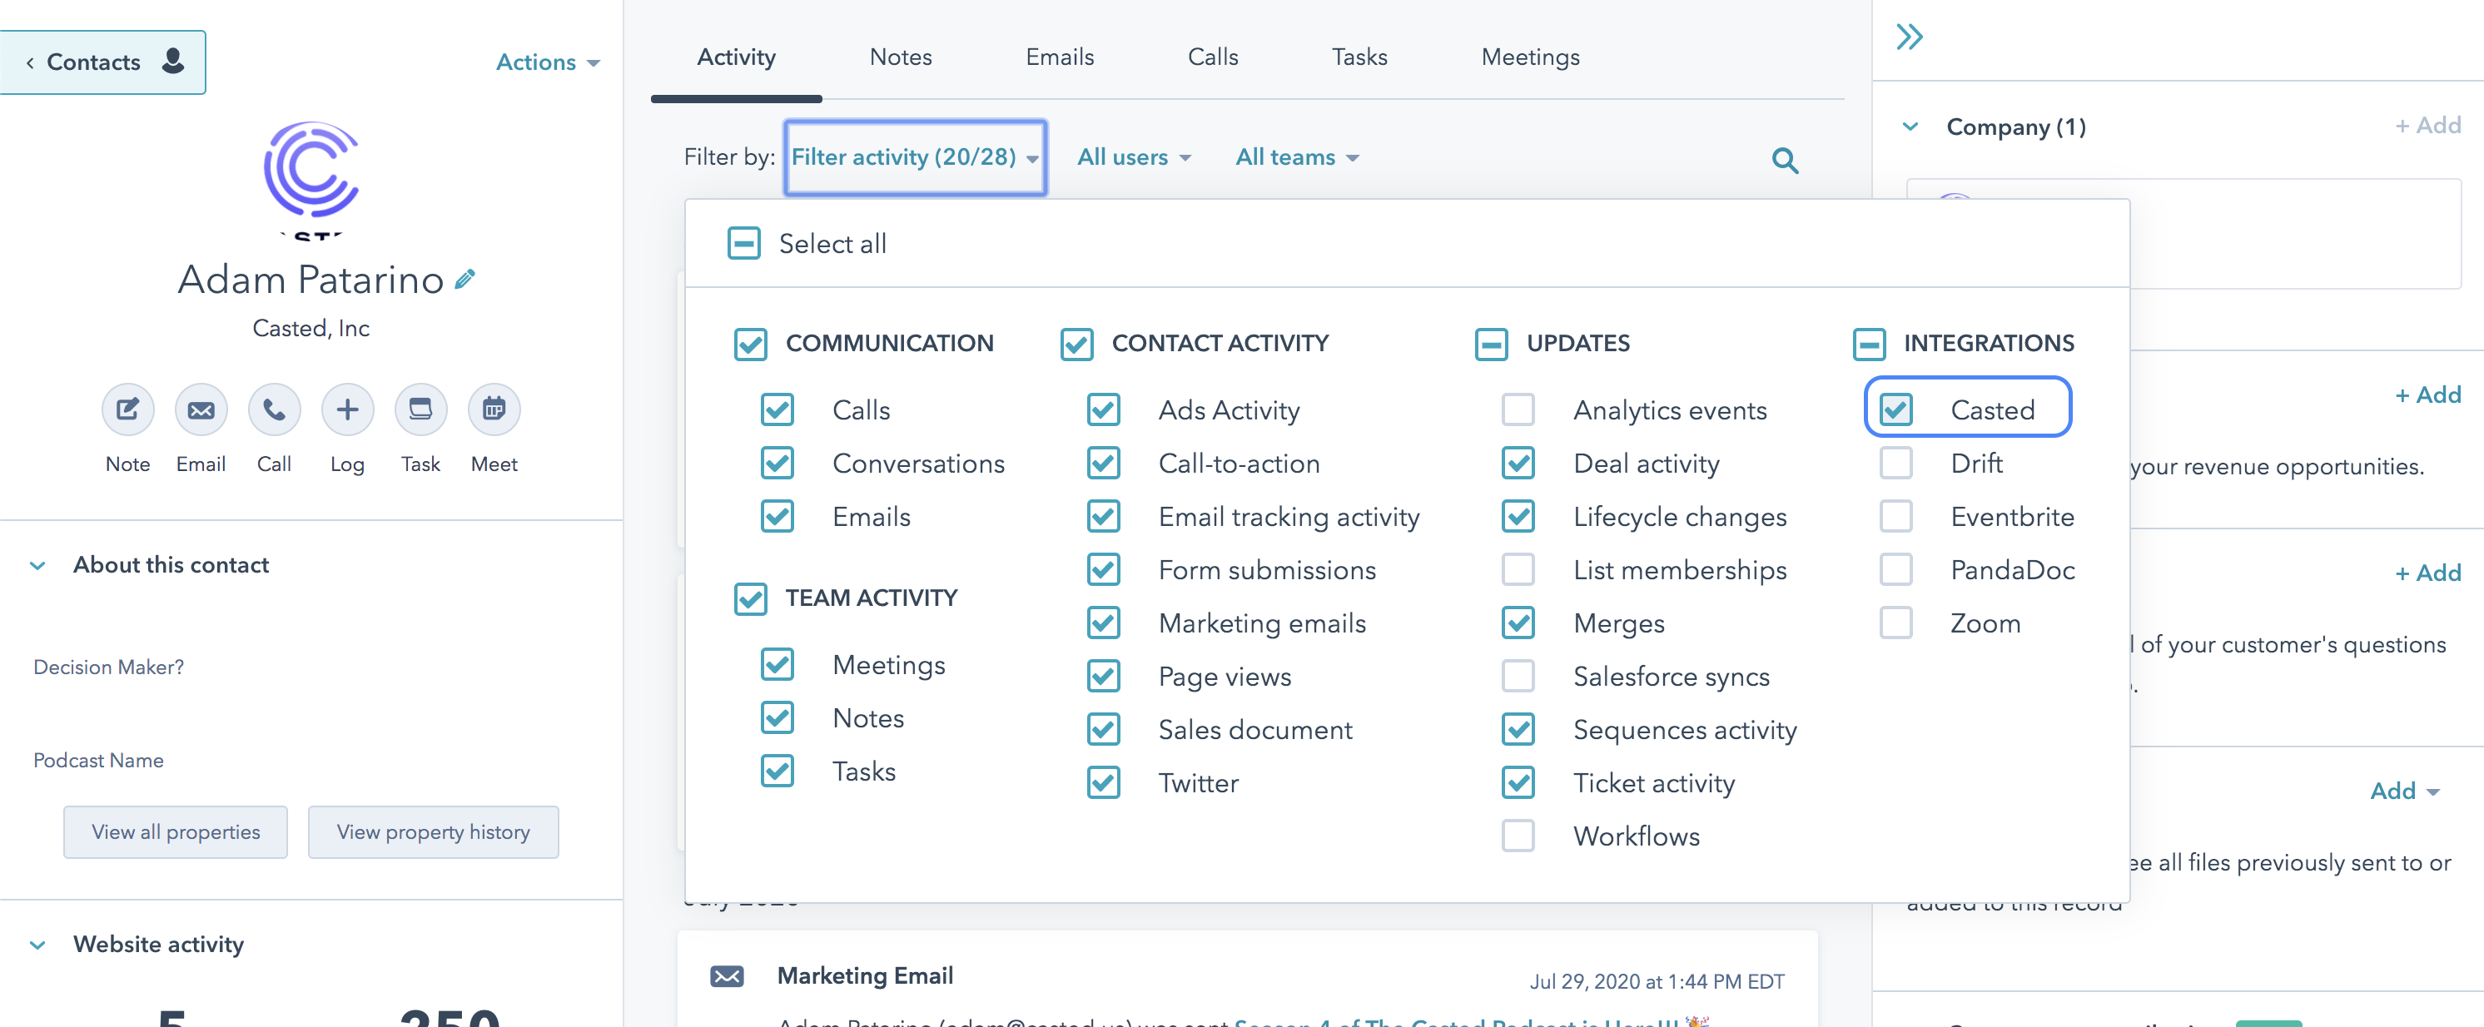Viewport: 2484px width, 1027px height.
Task: Enable the Drift checkbox
Action: [x=1895, y=463]
